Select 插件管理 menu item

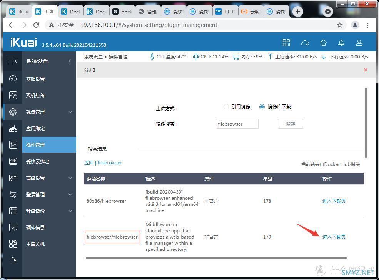click(x=49, y=145)
